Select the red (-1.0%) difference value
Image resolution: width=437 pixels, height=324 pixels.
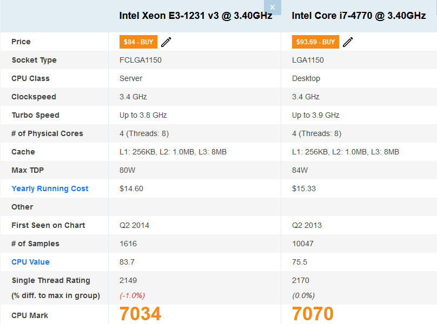[x=133, y=295]
